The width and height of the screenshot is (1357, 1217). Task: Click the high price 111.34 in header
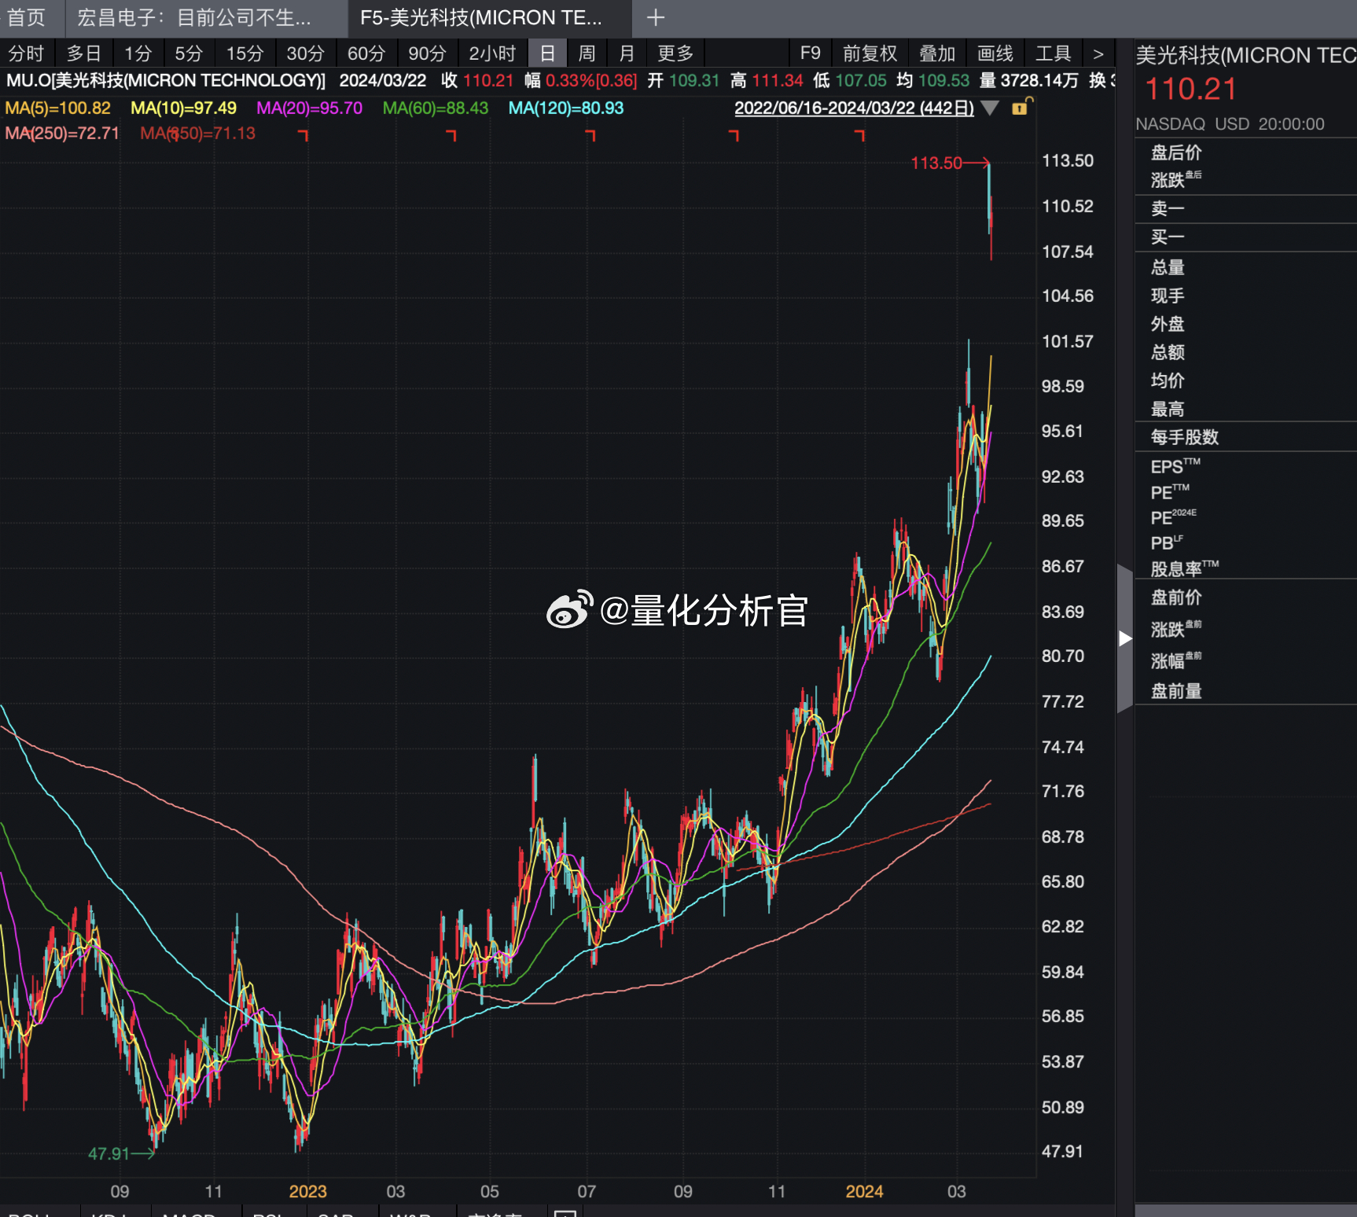tap(778, 80)
